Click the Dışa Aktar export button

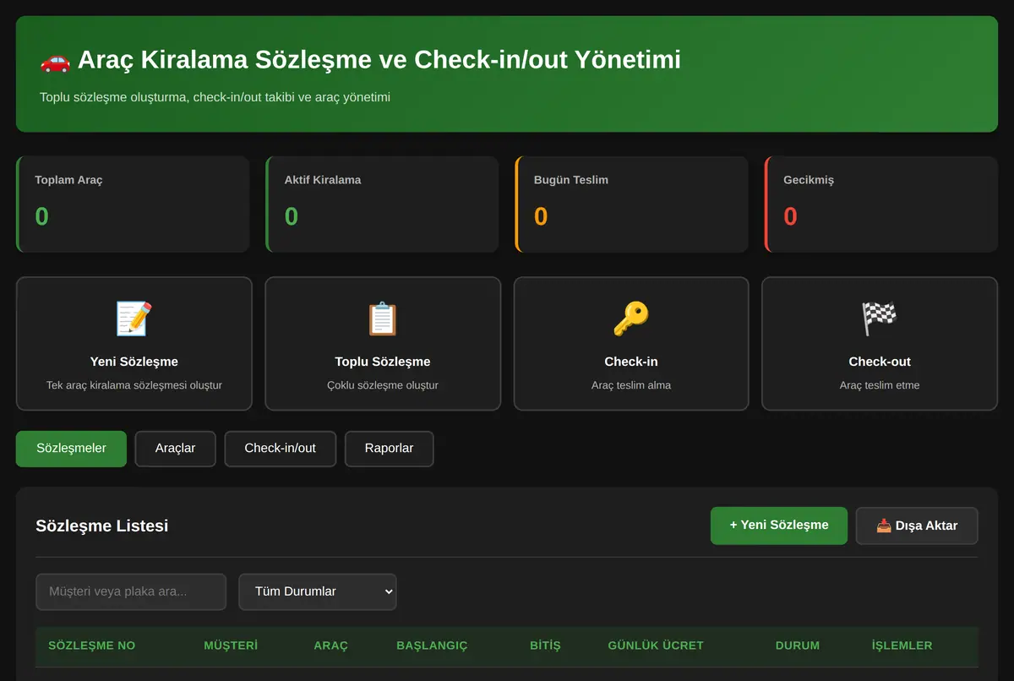(x=917, y=526)
